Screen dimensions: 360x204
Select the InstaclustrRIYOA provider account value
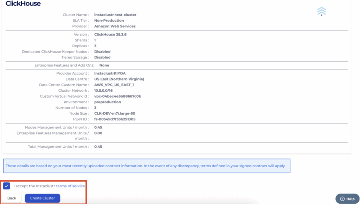(110, 73)
